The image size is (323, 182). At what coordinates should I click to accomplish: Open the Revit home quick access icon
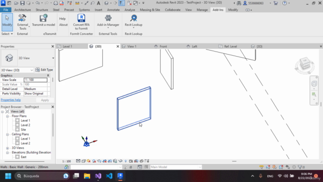click(x=9, y=3)
